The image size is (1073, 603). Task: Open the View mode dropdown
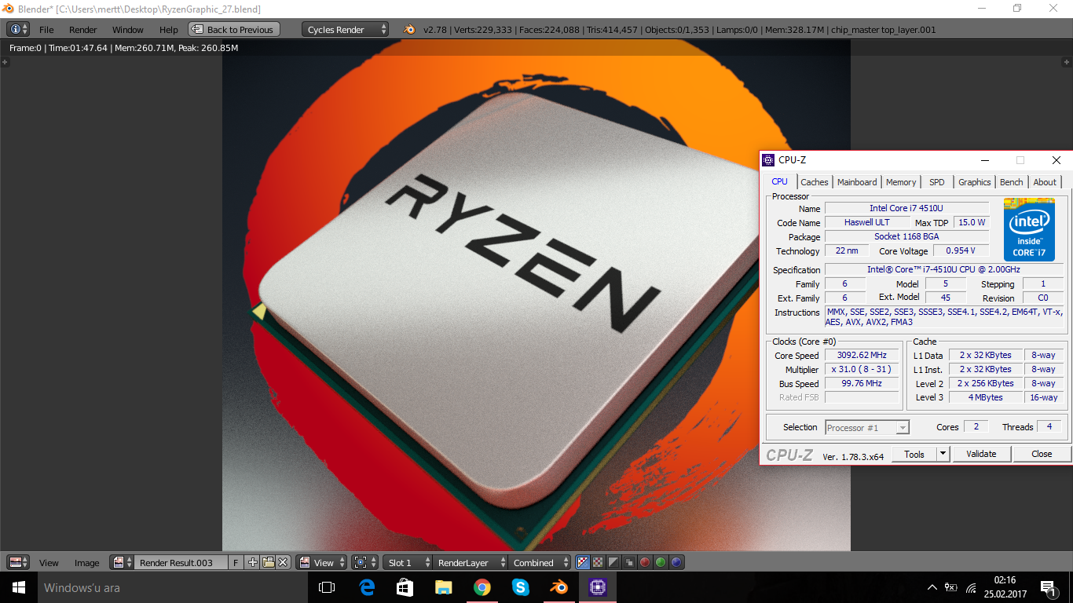[x=321, y=562]
